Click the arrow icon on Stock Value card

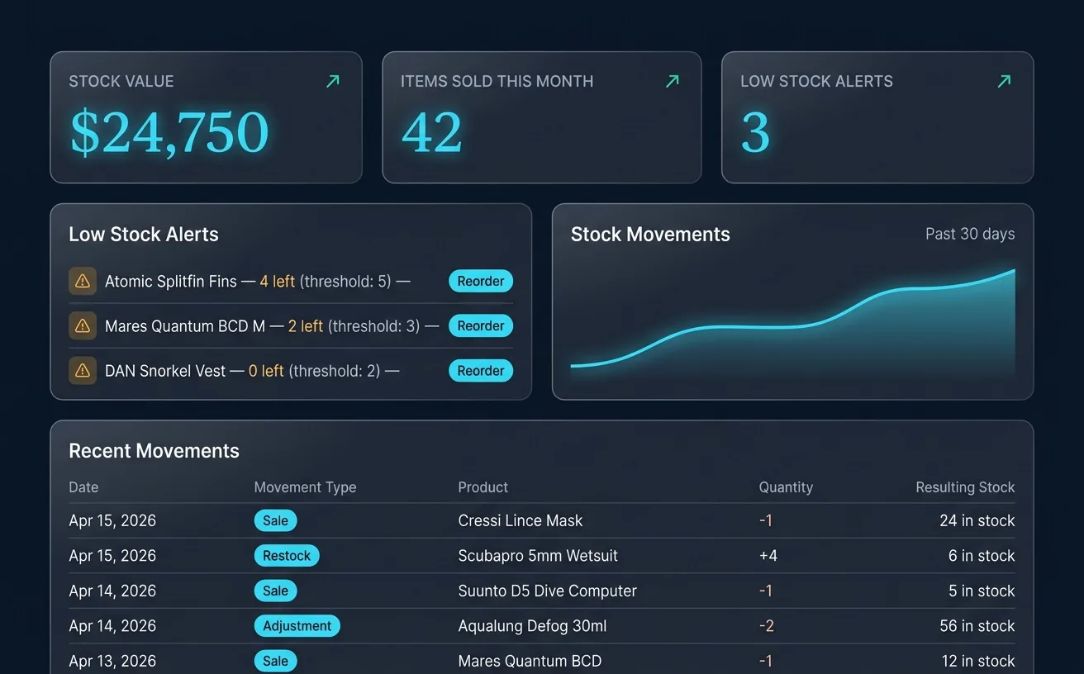click(x=333, y=81)
